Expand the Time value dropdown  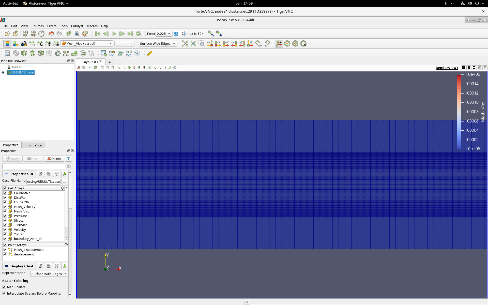169,34
